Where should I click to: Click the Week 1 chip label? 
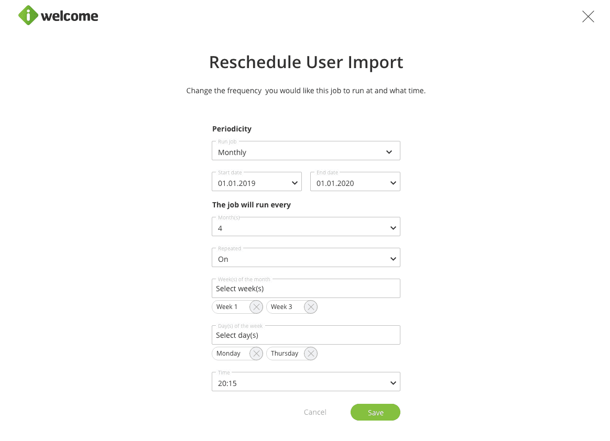[x=227, y=307]
